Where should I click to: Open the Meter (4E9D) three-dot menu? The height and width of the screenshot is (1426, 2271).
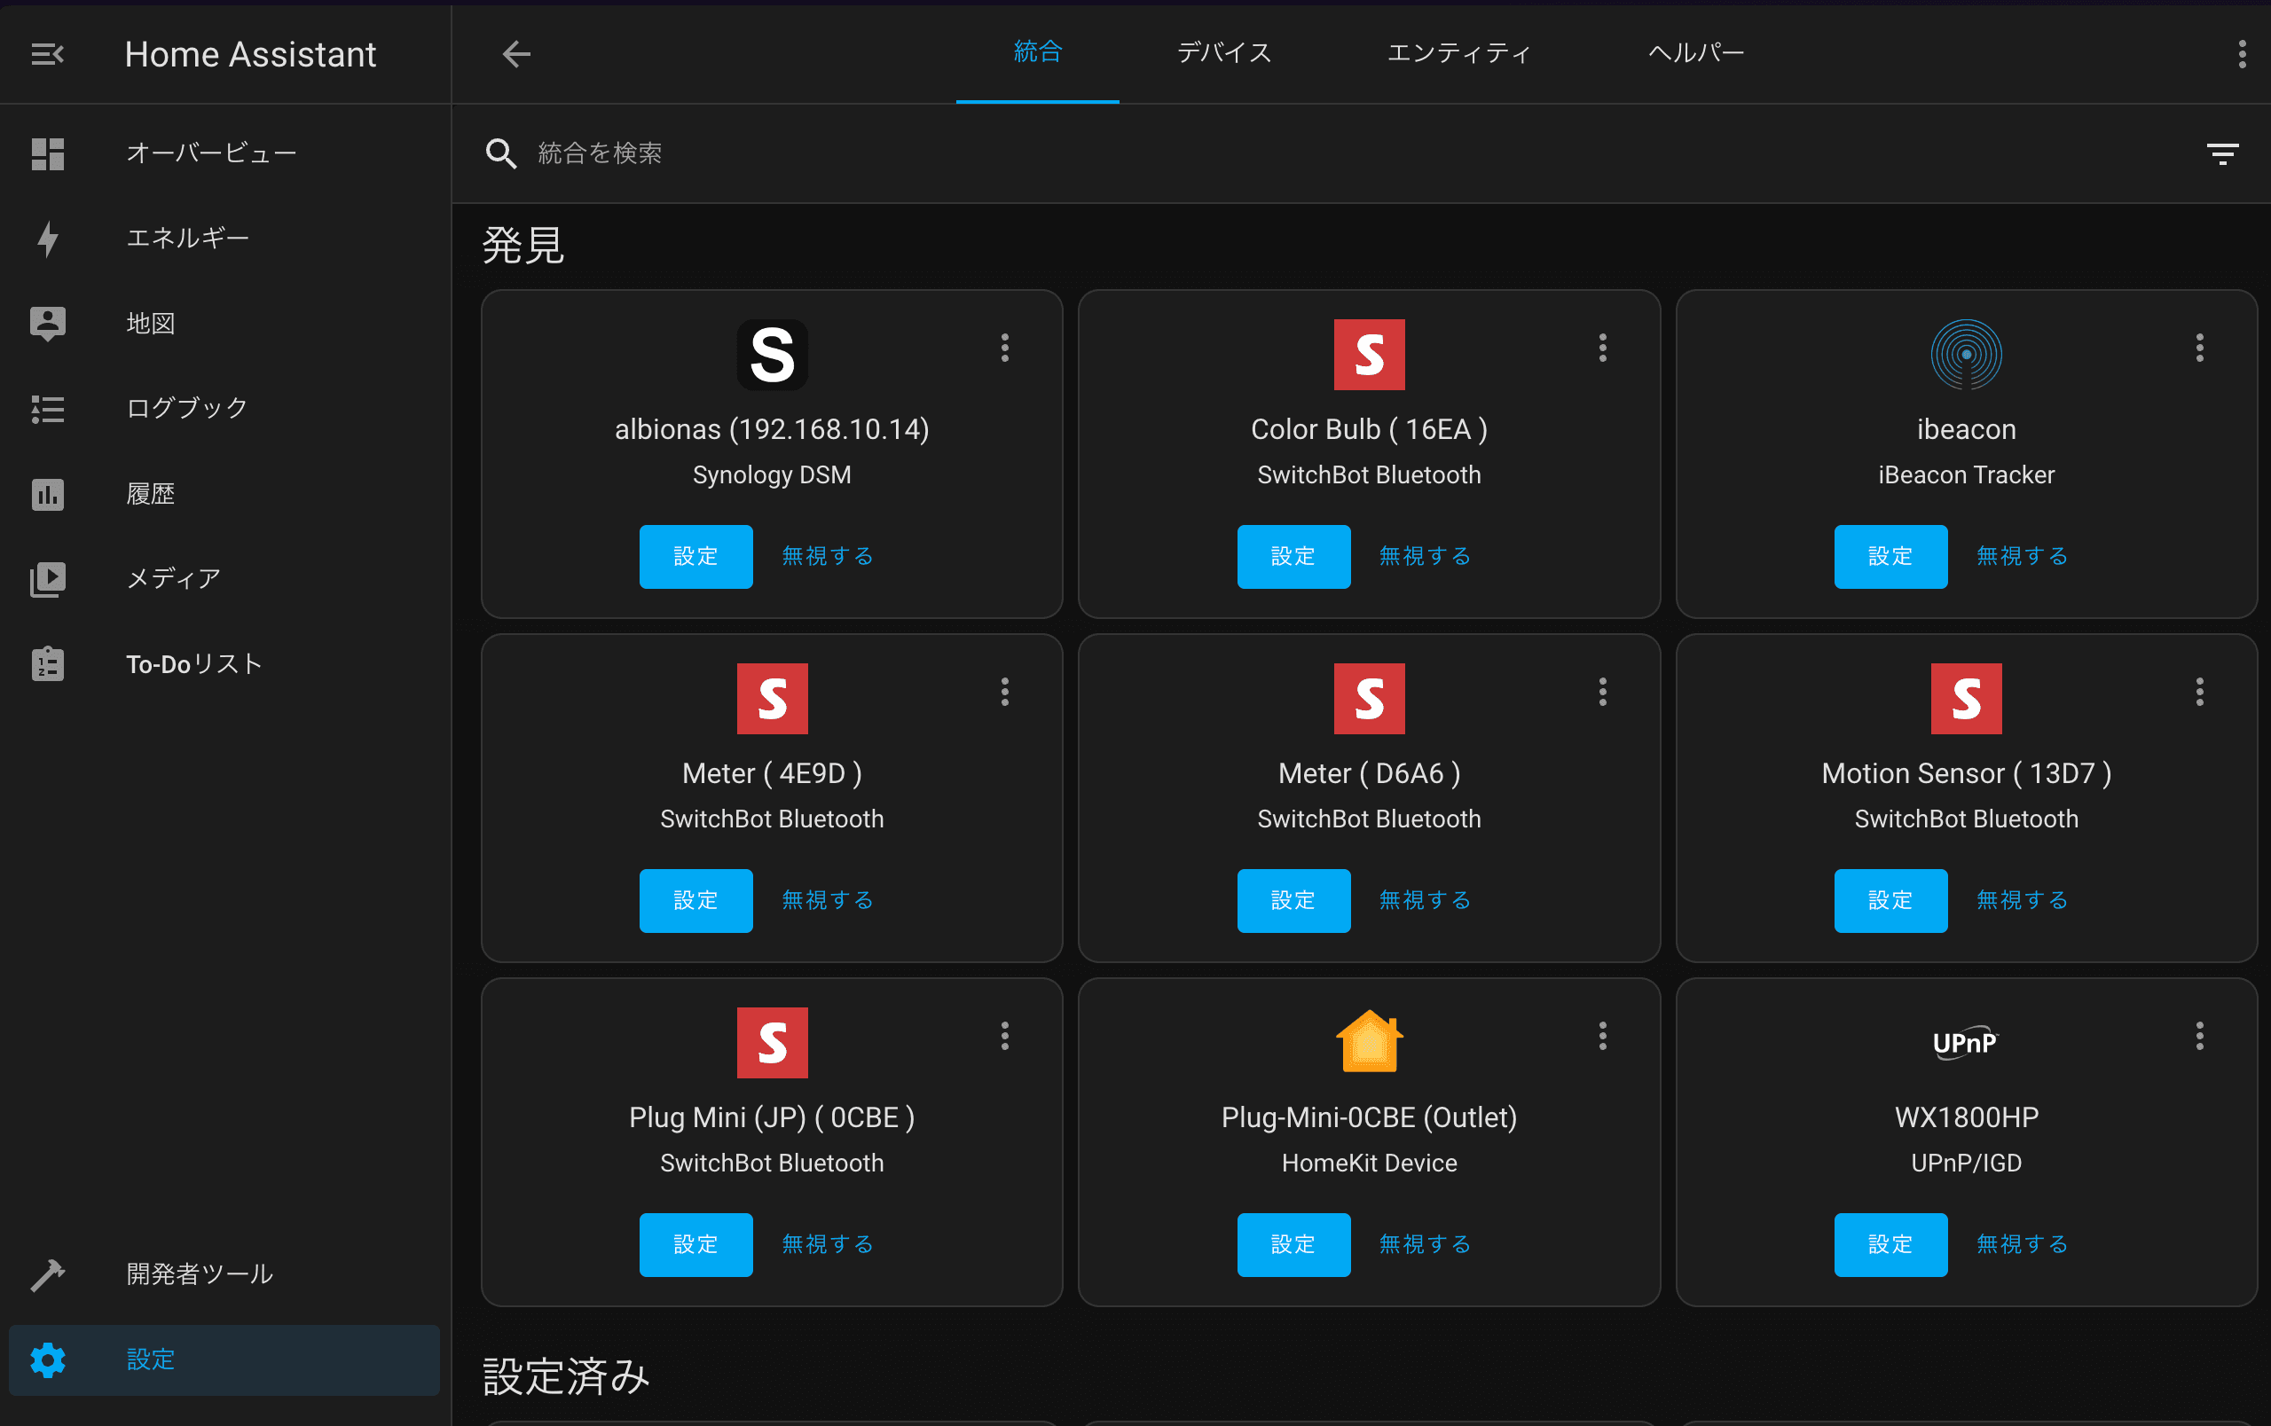(1004, 692)
